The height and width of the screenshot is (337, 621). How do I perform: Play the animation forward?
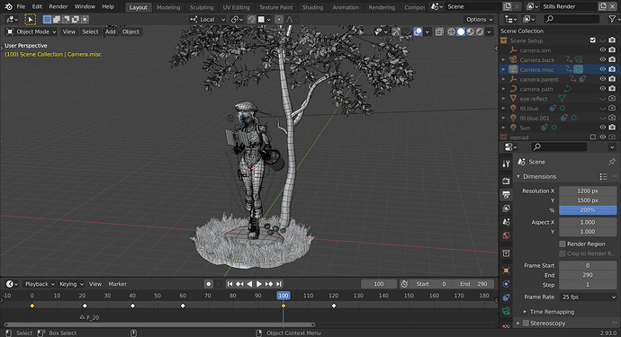(259, 284)
